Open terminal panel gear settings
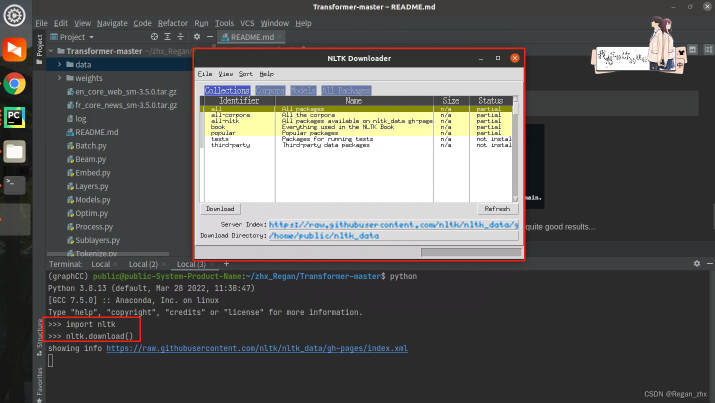The image size is (715, 403). click(697, 263)
